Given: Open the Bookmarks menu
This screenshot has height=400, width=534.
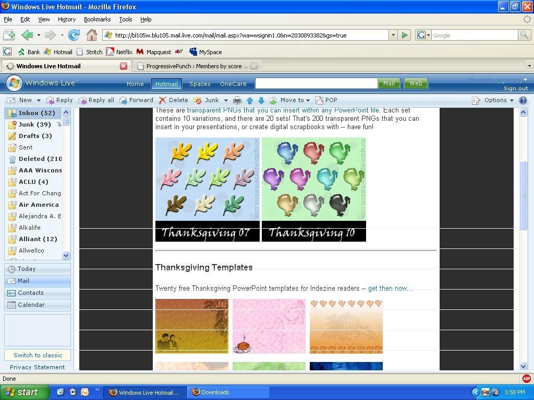Looking at the screenshot, I should coord(97,19).
